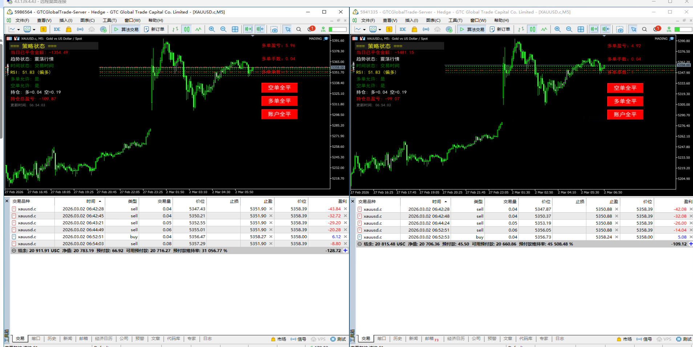Screen dimensions: 693x347
Task: Click 空单全平 on the right chart
Action: click(625, 88)
